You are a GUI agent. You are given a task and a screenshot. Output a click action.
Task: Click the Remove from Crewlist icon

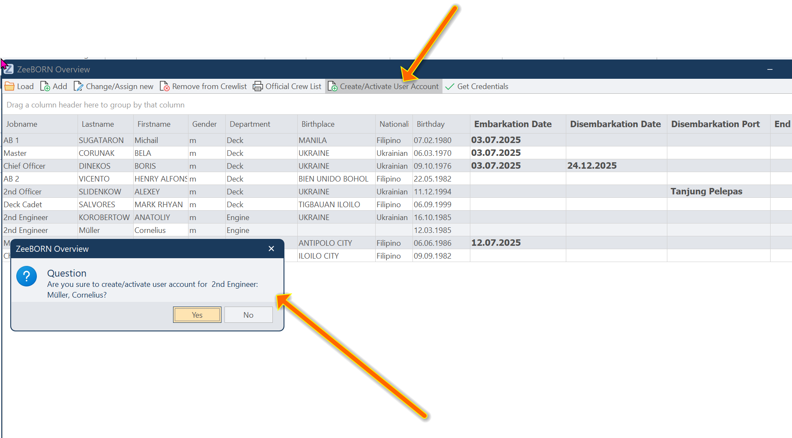[x=164, y=86]
